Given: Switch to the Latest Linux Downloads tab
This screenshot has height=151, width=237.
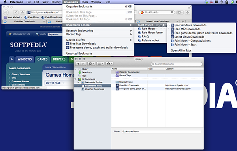Looking at the screenshot, I should 158,22.
